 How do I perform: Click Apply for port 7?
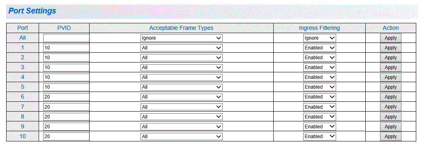click(390, 107)
